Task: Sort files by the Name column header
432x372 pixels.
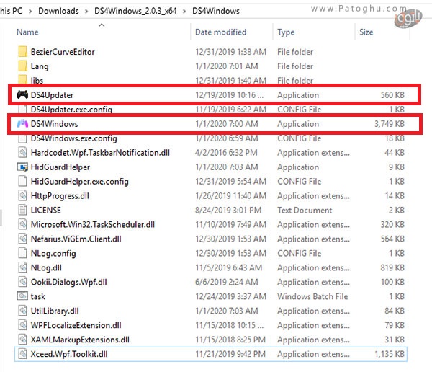Action: click(27, 32)
